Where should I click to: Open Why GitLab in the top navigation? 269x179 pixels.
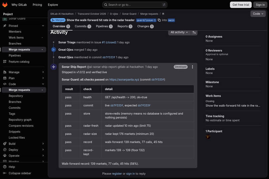coord(19,5)
